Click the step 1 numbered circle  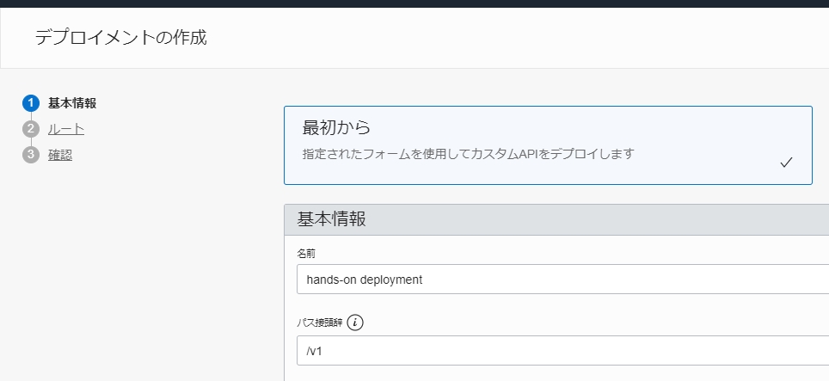click(x=31, y=103)
